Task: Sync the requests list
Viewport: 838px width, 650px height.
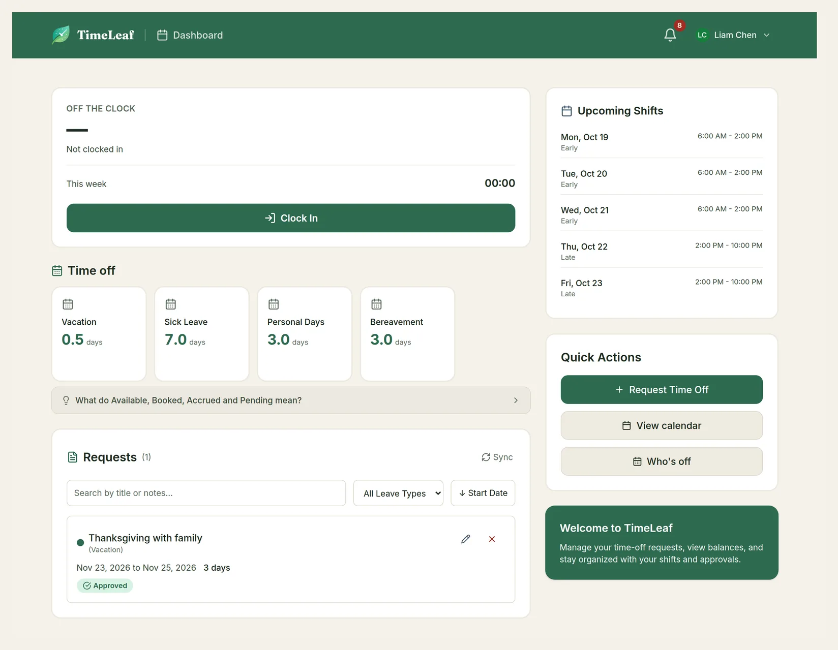Action: 497,457
